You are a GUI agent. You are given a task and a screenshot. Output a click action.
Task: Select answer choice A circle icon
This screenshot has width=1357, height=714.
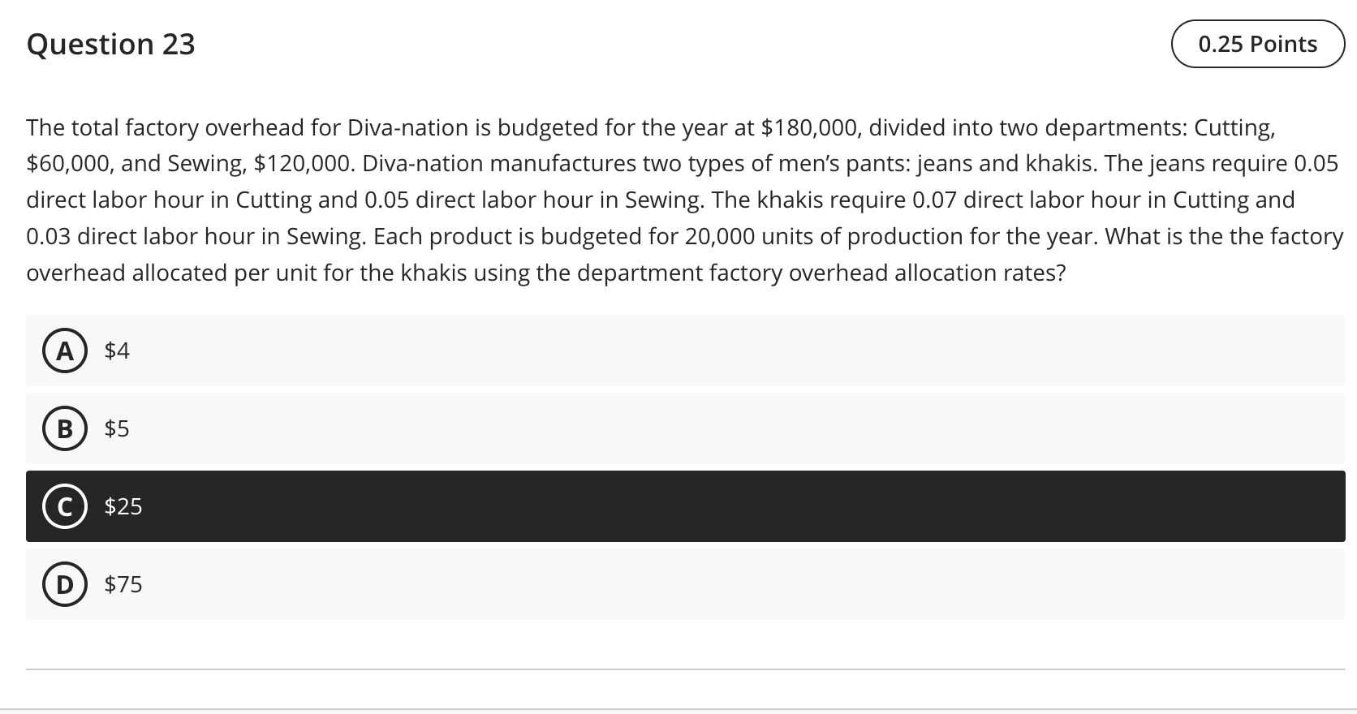pyautogui.click(x=64, y=351)
